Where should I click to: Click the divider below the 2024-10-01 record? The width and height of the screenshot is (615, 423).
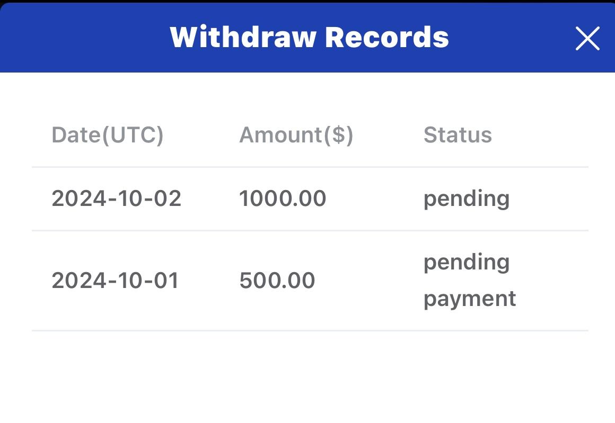coord(310,330)
